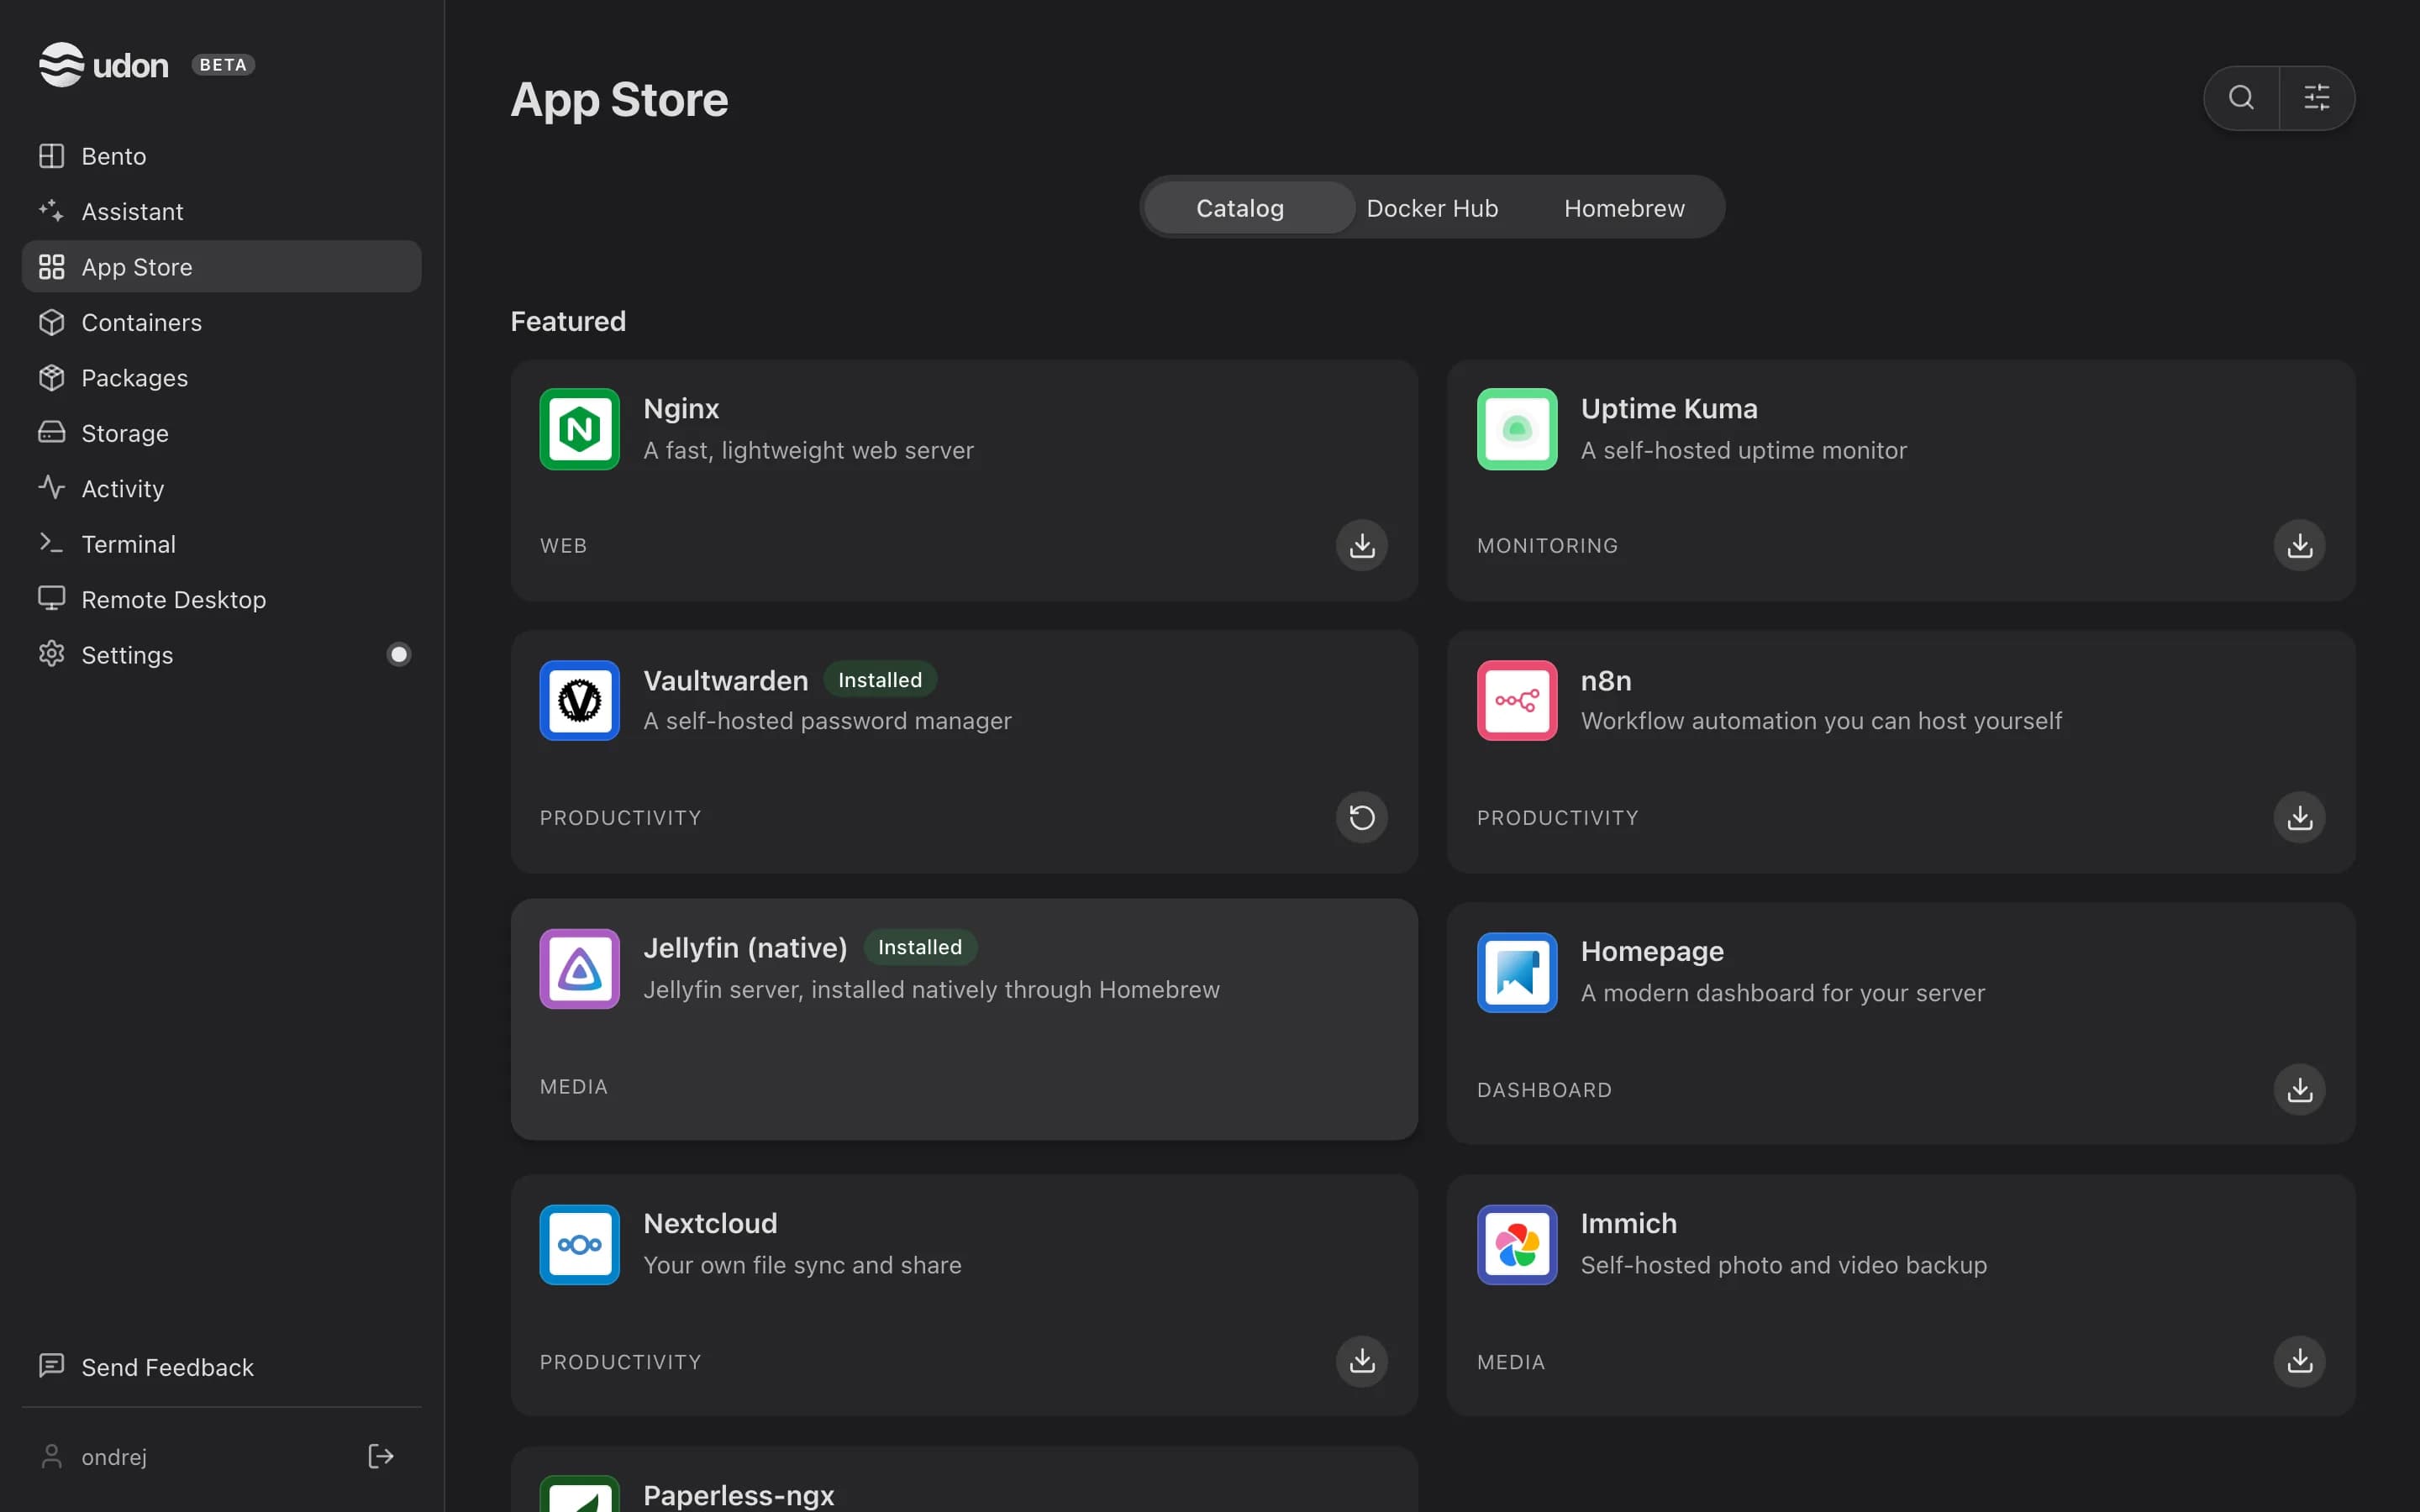Viewport: 2420px width, 1512px height.
Task: Click the Nextcloud app logo
Action: click(x=580, y=1244)
